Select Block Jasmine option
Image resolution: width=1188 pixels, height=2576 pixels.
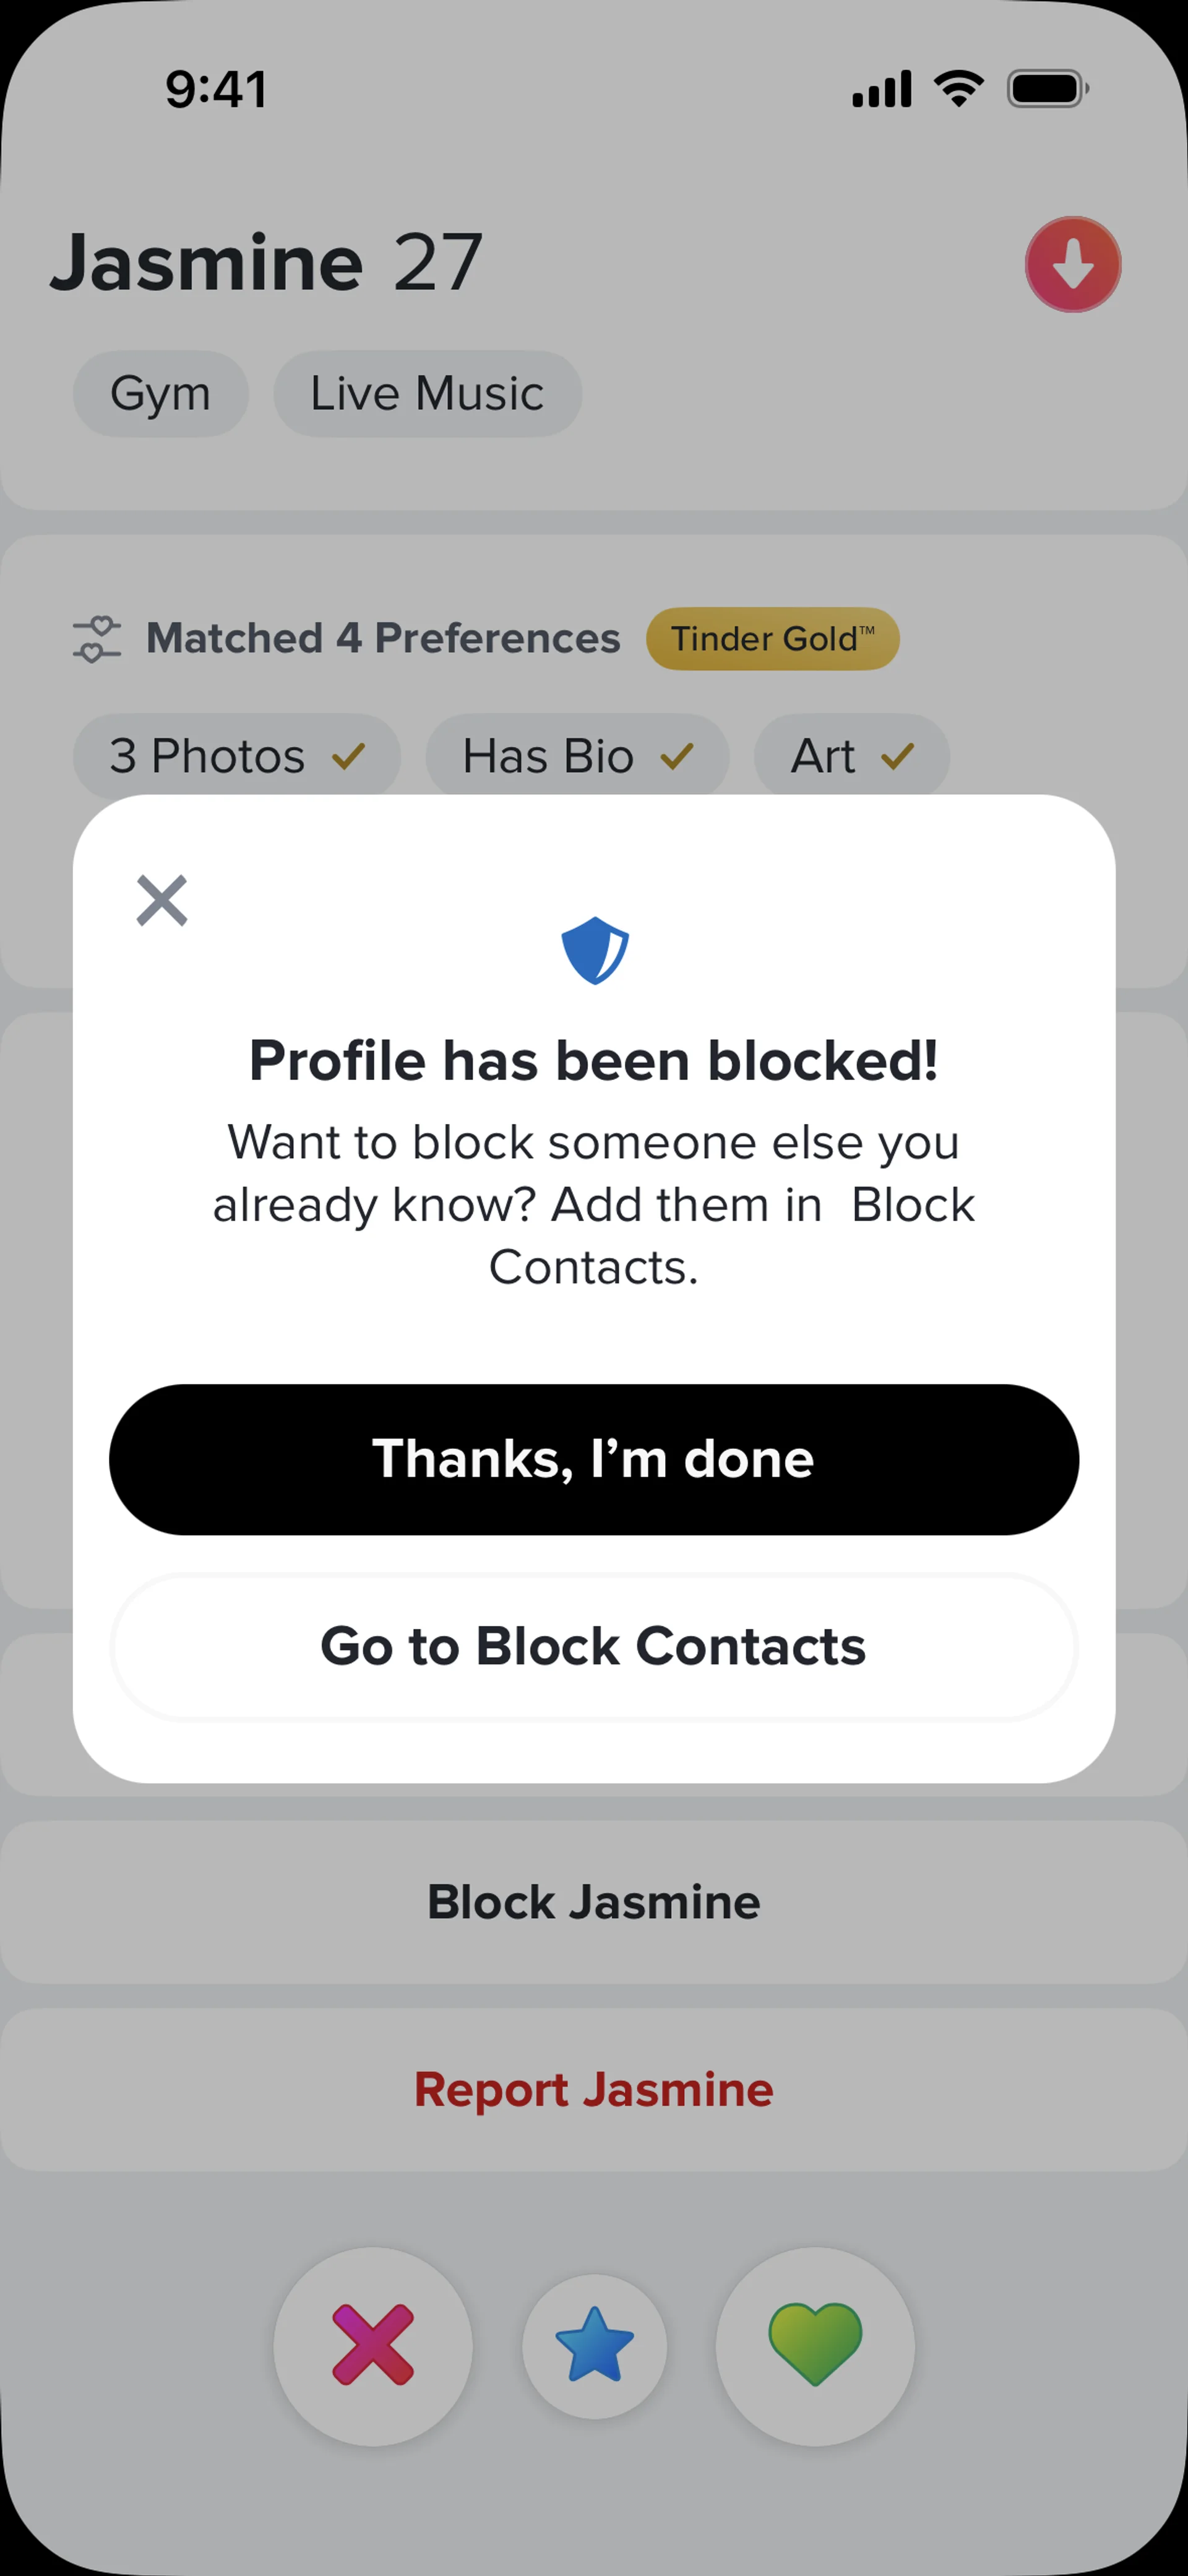594,1902
